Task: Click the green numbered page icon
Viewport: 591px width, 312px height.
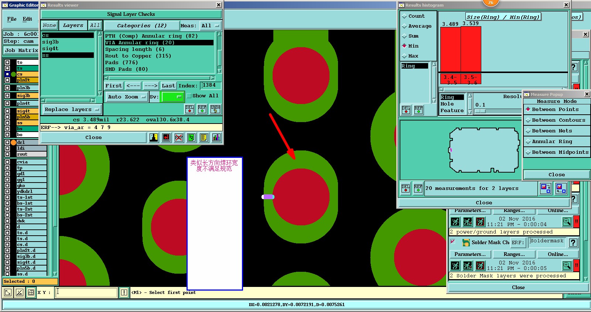Action: pos(191,138)
